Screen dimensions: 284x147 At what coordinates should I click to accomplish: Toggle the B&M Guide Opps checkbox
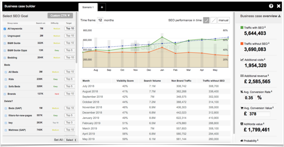tap(5, 51)
